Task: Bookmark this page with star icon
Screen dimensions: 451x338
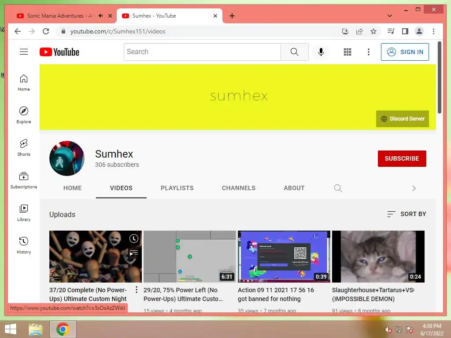Action: click(373, 31)
